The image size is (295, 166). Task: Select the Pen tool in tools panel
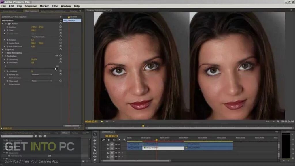pos(95,160)
